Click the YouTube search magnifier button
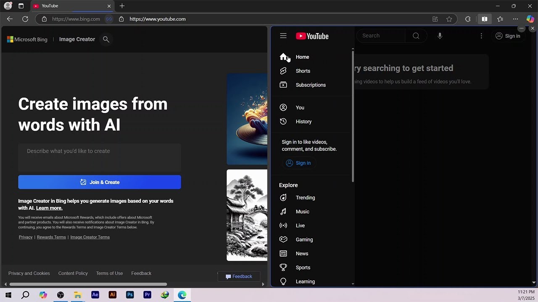 point(416,36)
